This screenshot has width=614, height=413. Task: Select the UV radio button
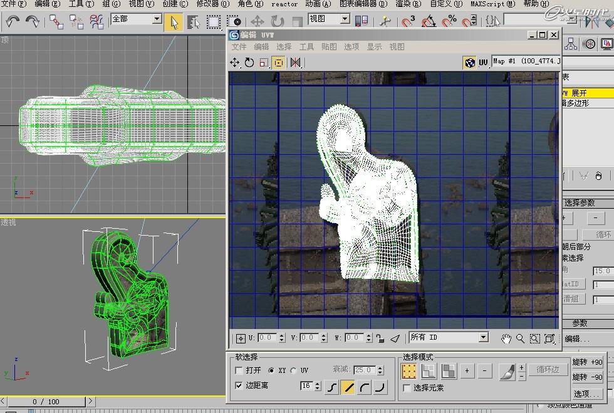(x=293, y=370)
